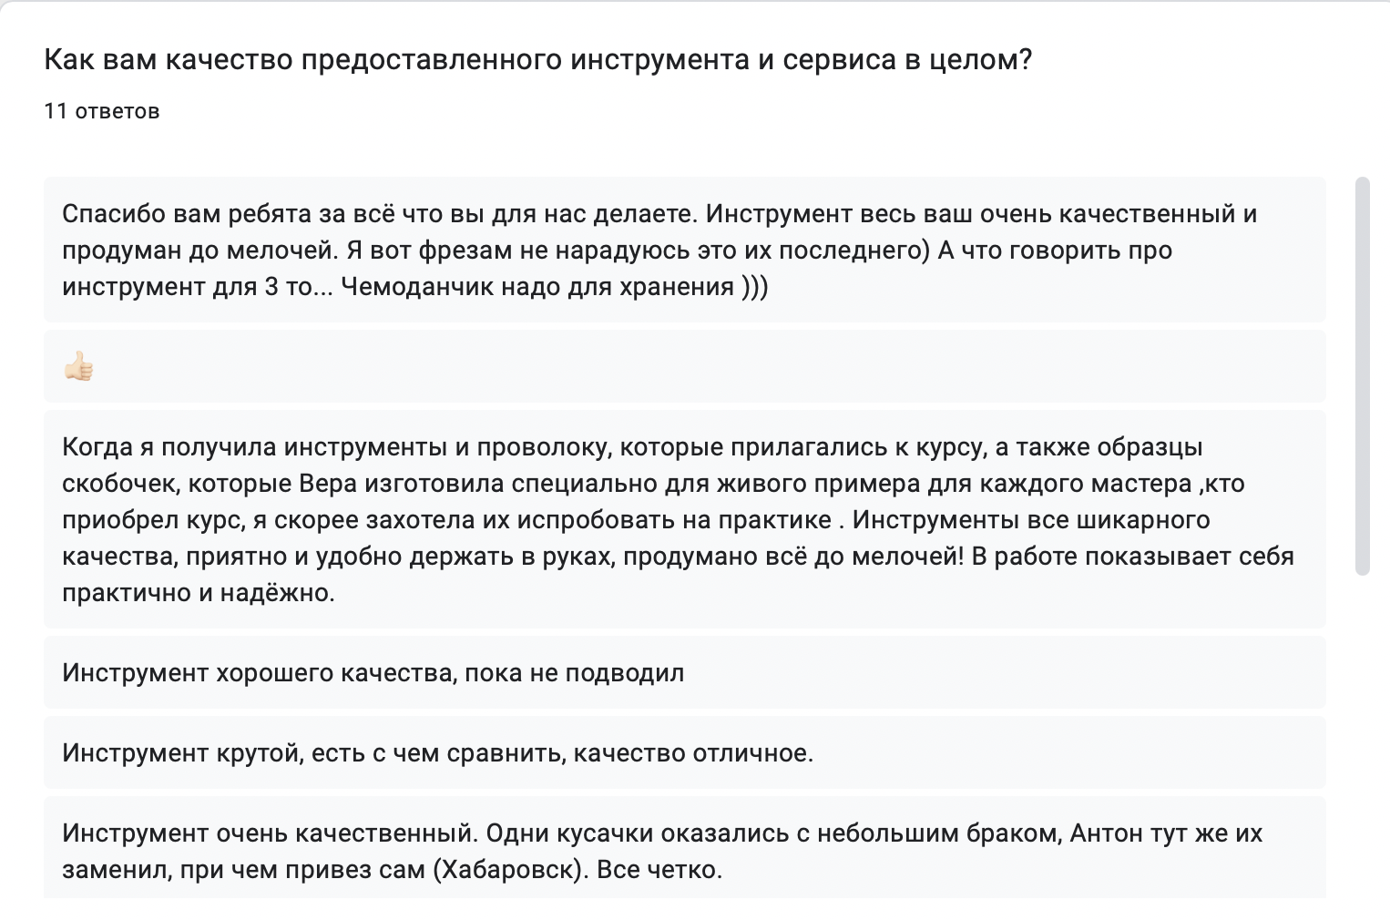Click the thumbs-up emoji response
Viewport: 1390px width, 920px height.
tap(78, 366)
